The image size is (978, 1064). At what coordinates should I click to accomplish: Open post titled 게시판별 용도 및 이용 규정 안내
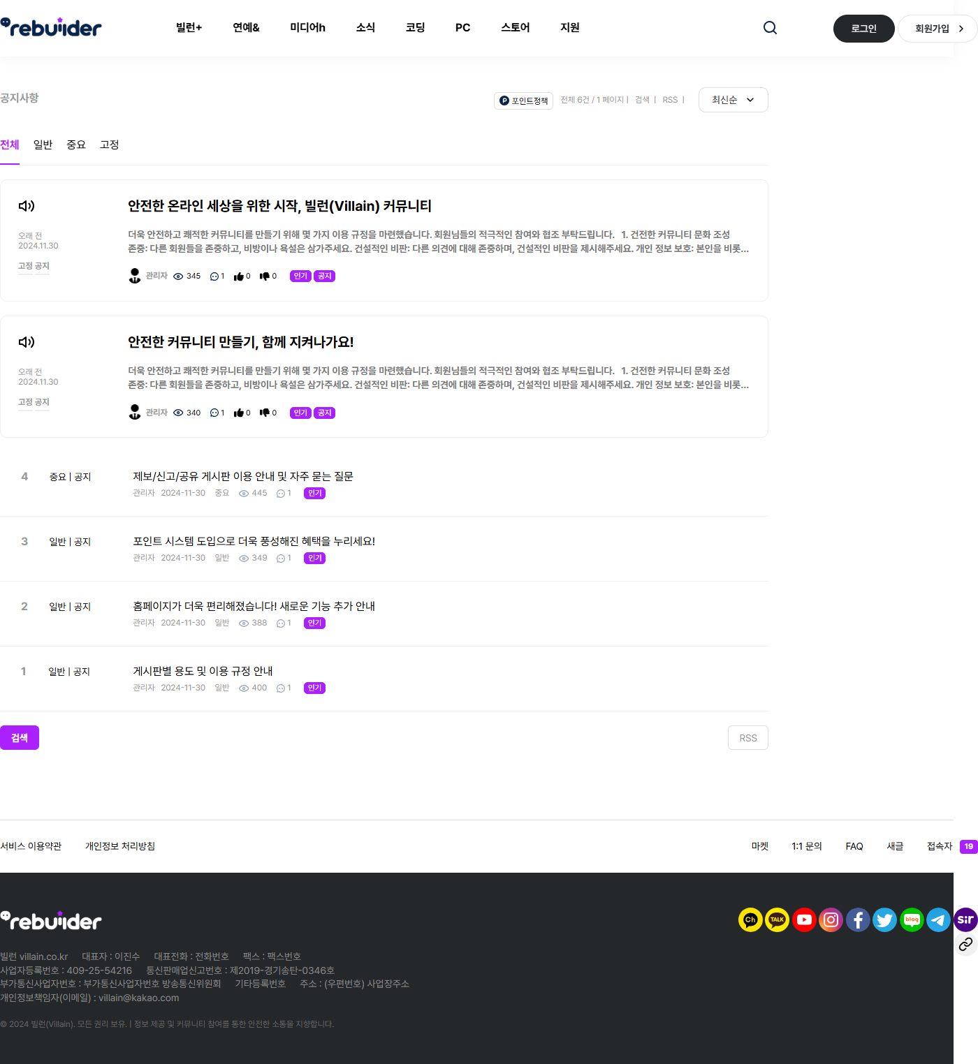[x=203, y=671]
